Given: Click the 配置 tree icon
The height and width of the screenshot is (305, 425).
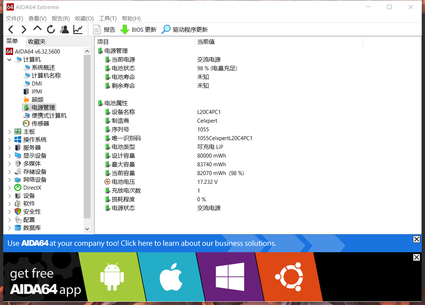Looking at the screenshot, I should coord(18,219).
